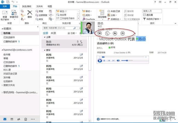Click the 繁转简 conversion button
Viewport: 178px width, 123px height.
tap(129, 11)
